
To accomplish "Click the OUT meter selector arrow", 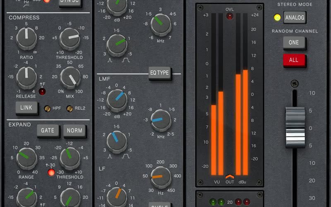I will pos(230,177).
